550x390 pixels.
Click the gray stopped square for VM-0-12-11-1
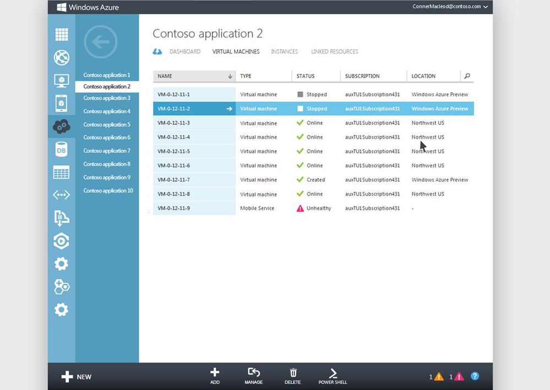300,94
